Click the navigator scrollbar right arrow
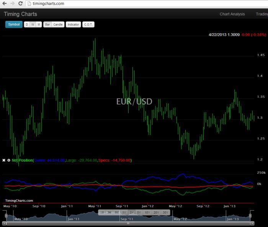 tap(252, 223)
